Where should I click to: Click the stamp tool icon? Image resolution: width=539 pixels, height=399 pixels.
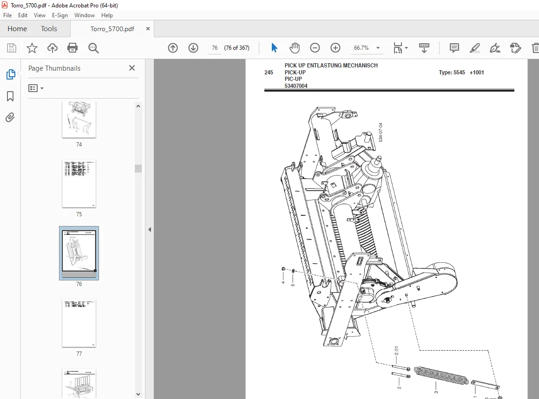coord(516,48)
